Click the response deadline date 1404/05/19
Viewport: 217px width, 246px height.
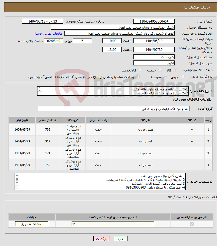pyautogui.click(x=154, y=41)
